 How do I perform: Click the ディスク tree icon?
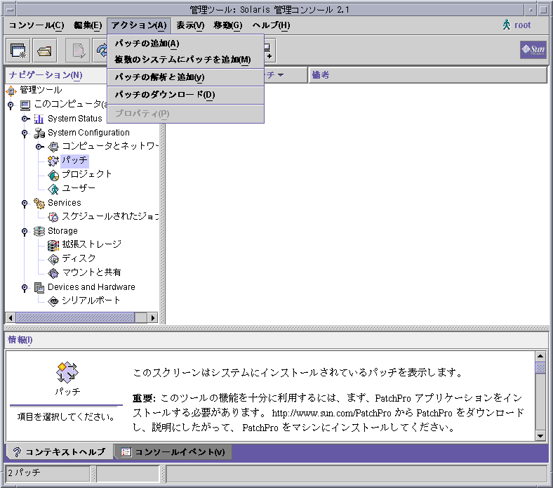coord(53,259)
